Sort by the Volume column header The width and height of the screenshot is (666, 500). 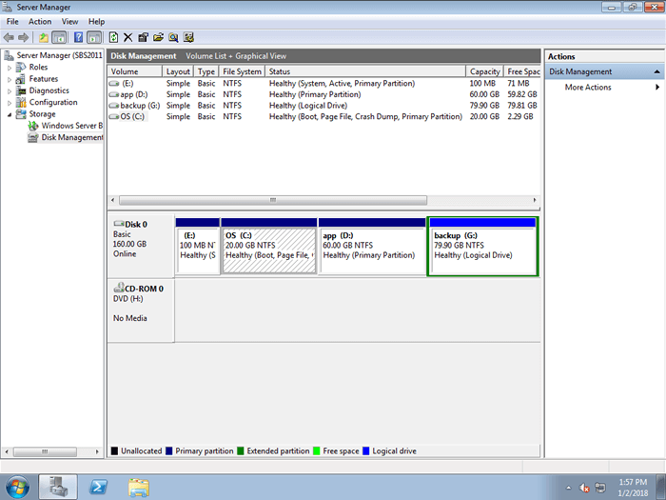135,71
